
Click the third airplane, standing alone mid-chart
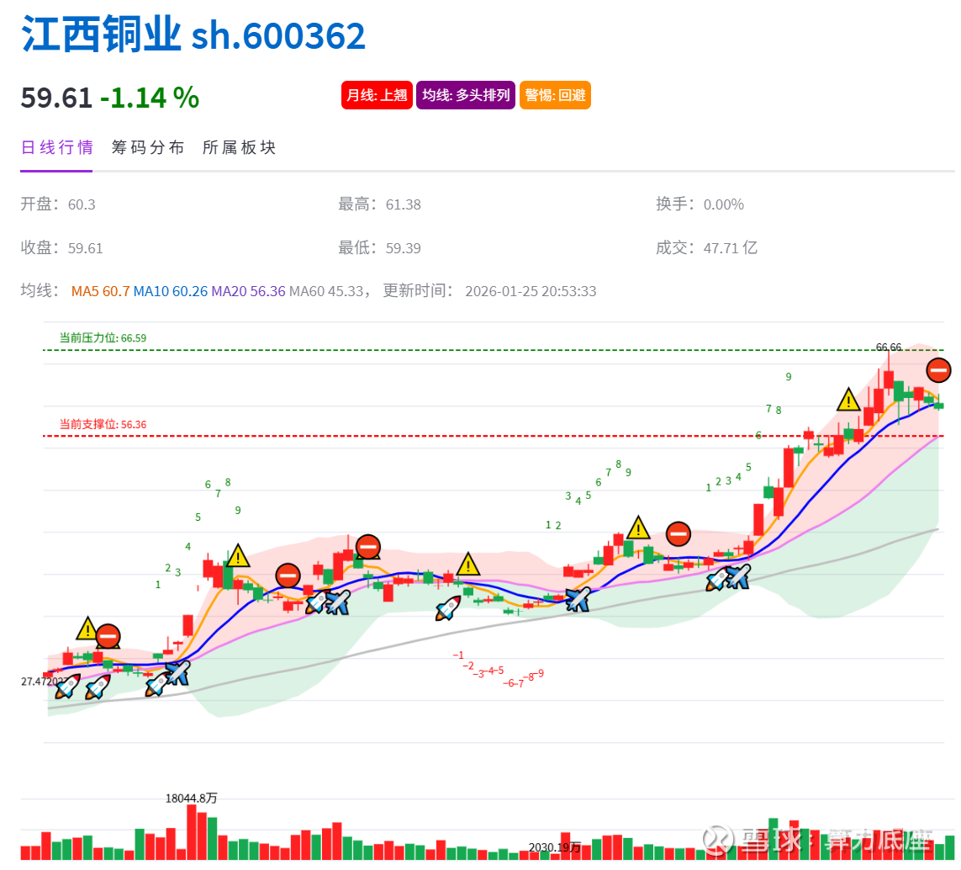coord(578,599)
